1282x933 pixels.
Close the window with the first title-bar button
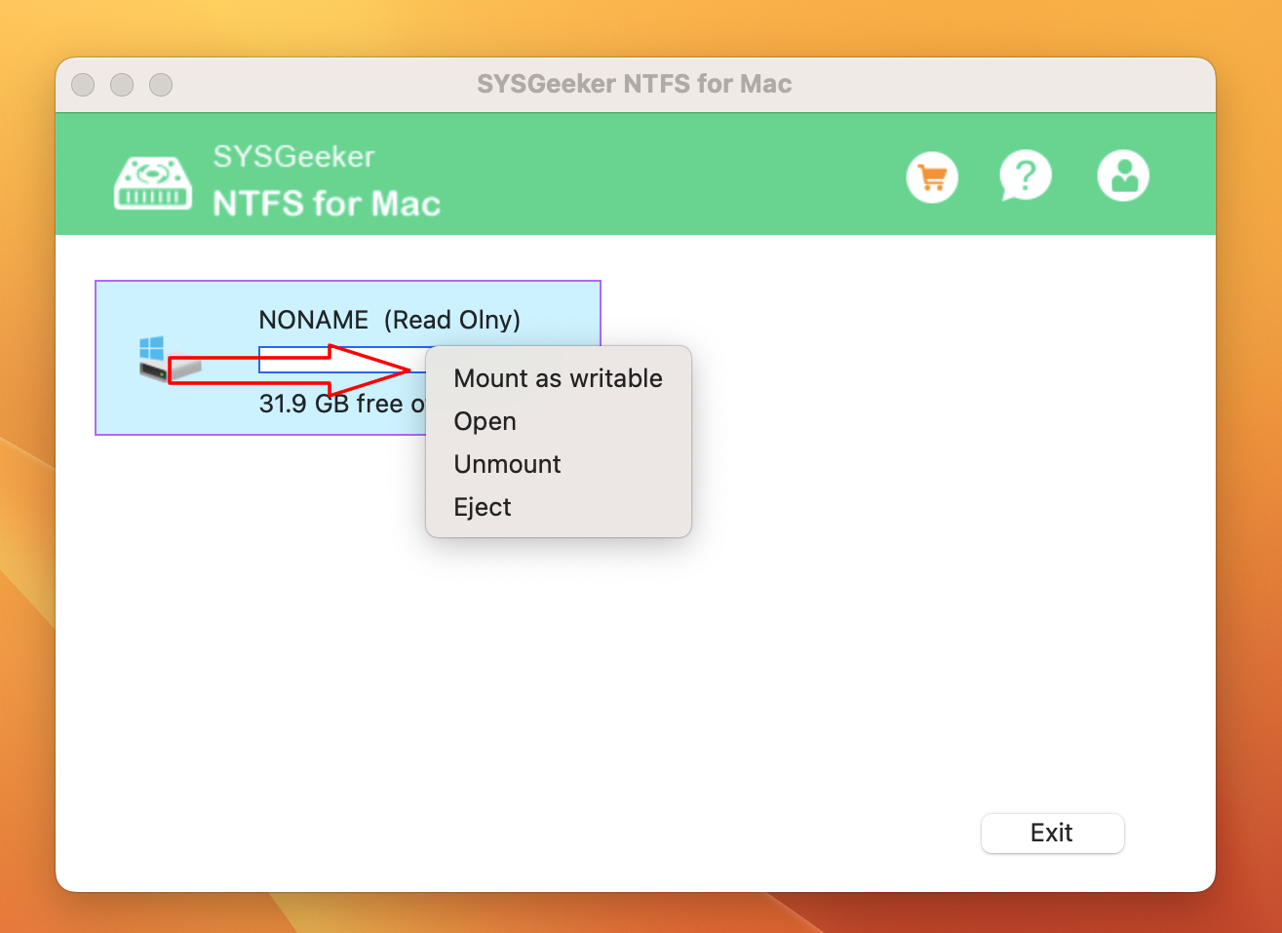[83, 85]
